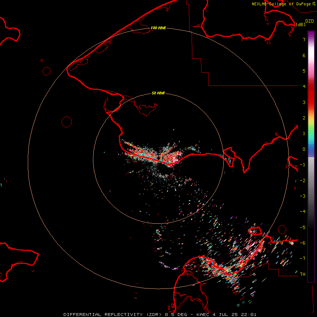Click the 22:01 timestamp in caption
The width and height of the screenshot is (317, 317).
tap(250, 315)
